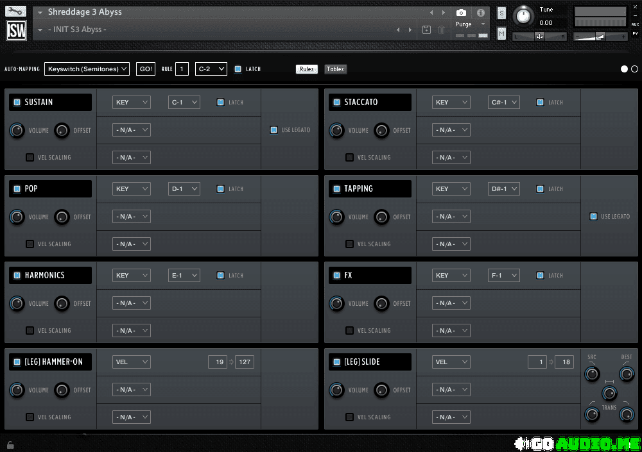This screenshot has height=452, width=642.
Task: Mute the instrument with M button
Action: click(501, 33)
